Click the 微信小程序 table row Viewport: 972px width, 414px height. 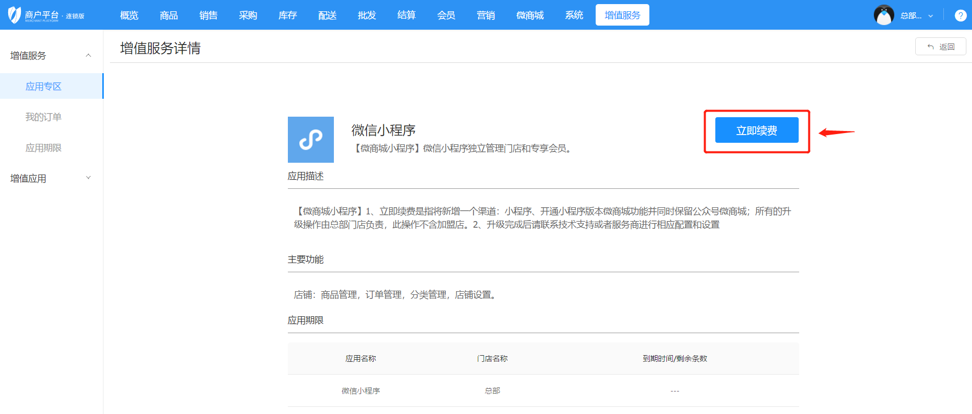click(361, 391)
